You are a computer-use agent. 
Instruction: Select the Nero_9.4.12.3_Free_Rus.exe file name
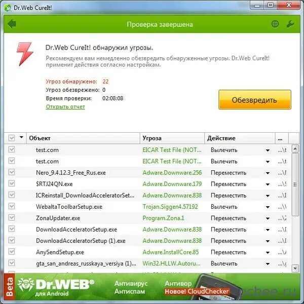coord(71,173)
